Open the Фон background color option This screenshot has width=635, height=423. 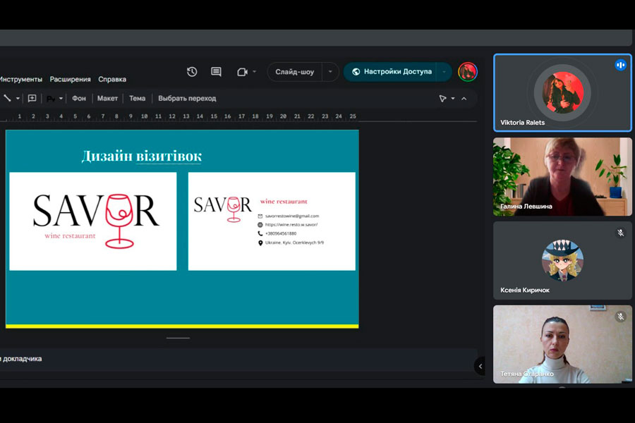click(x=79, y=99)
